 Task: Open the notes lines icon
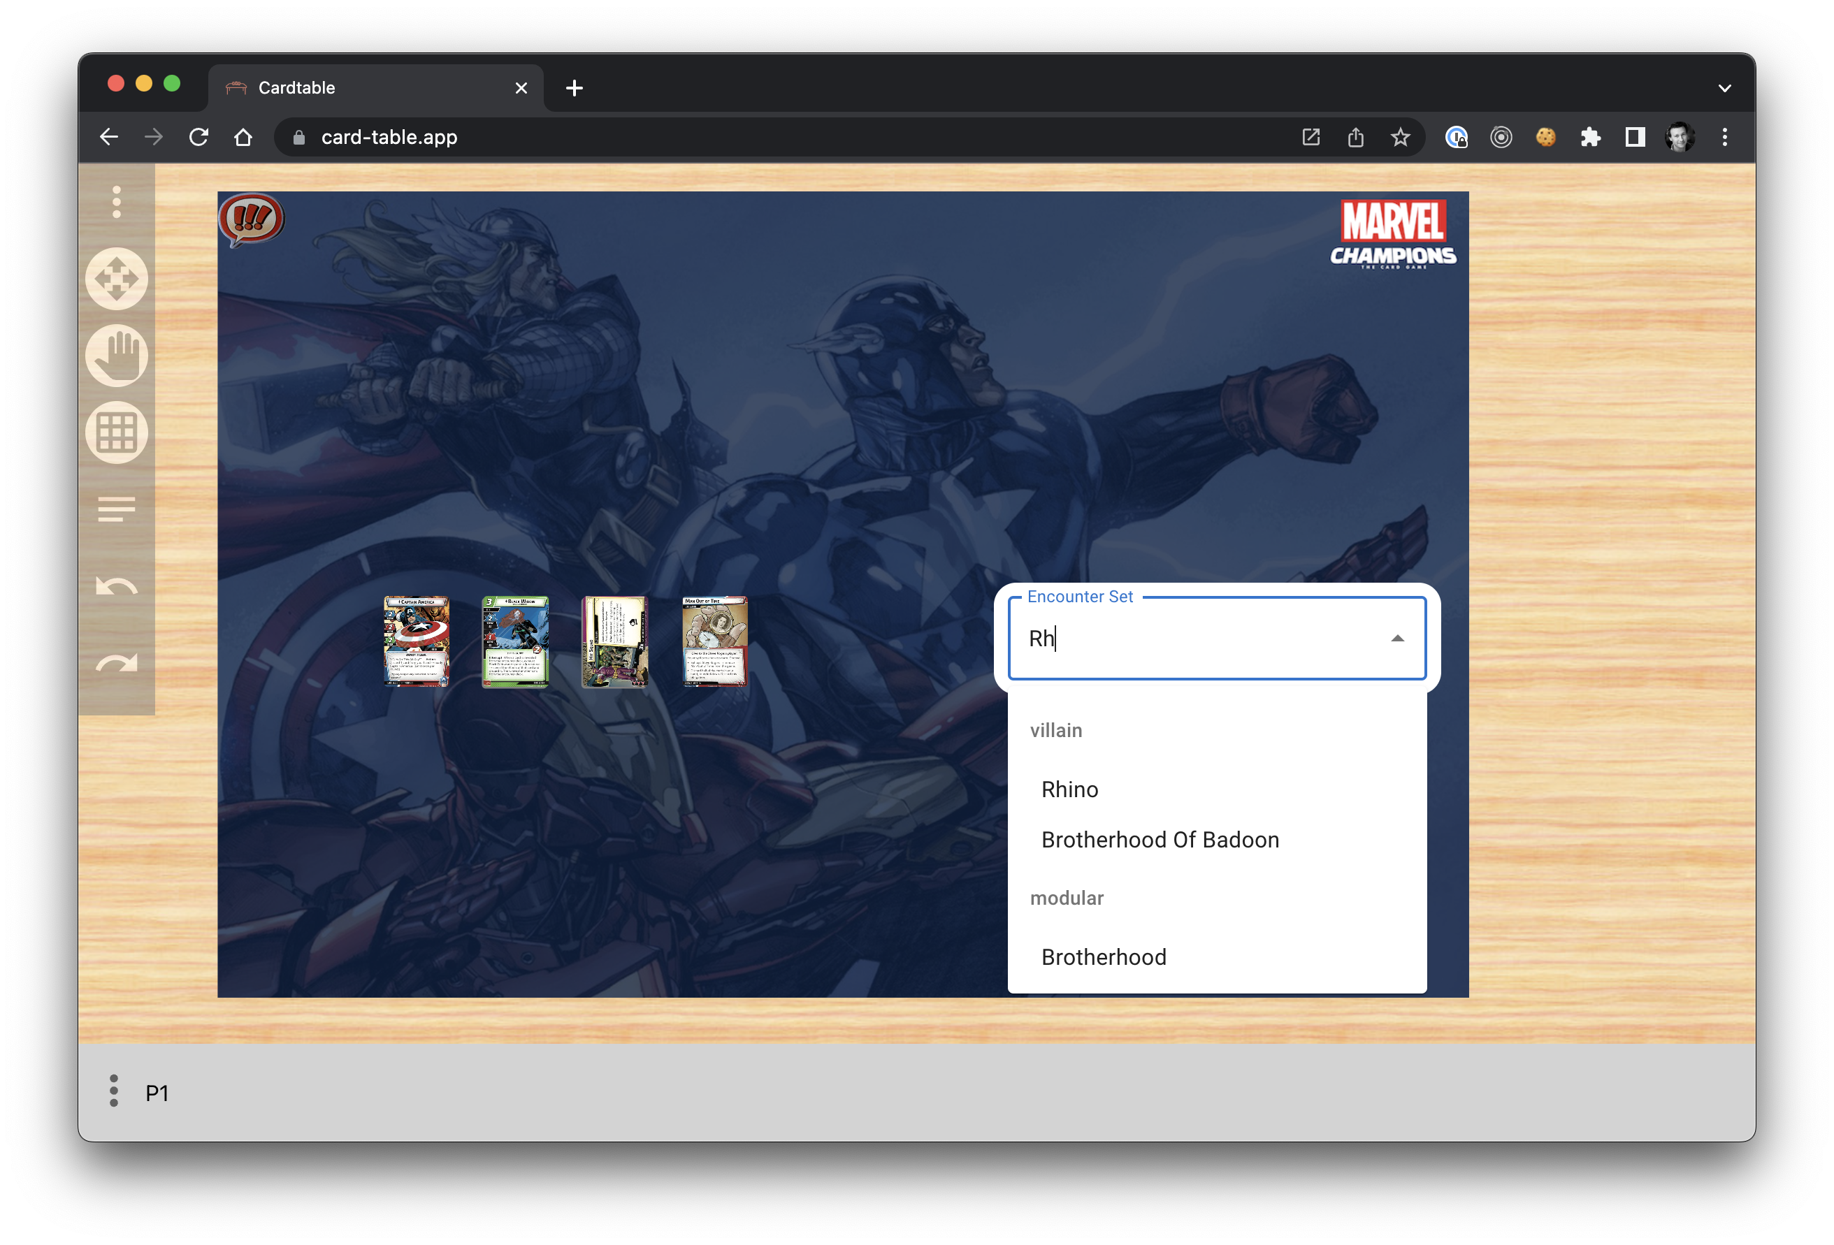117,509
